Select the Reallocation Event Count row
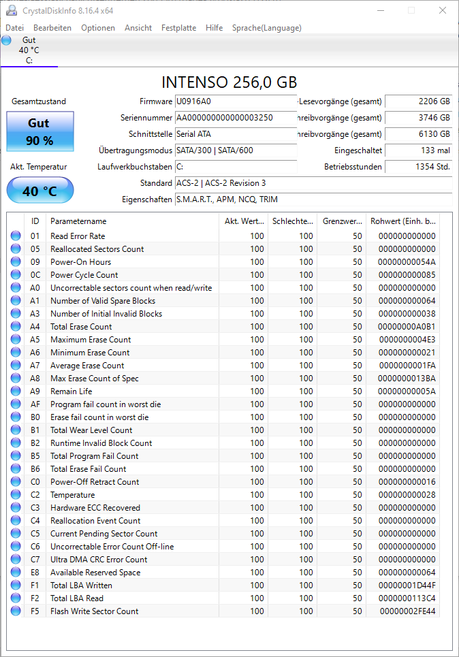Screen dimensions: 459x657 click(224, 520)
